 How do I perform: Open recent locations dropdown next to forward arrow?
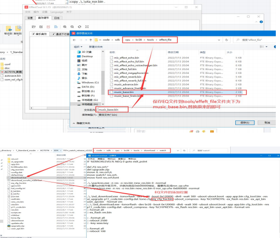click(x=86, y=40)
